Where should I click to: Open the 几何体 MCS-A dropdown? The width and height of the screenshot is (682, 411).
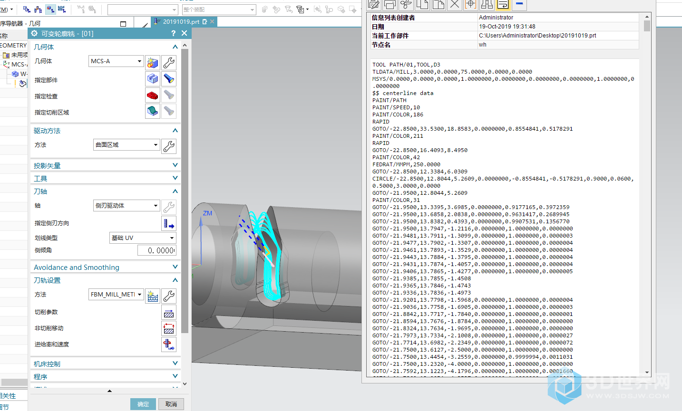[x=116, y=61]
